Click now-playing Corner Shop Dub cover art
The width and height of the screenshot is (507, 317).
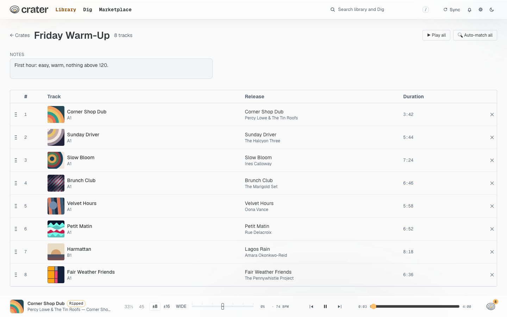tap(17, 306)
